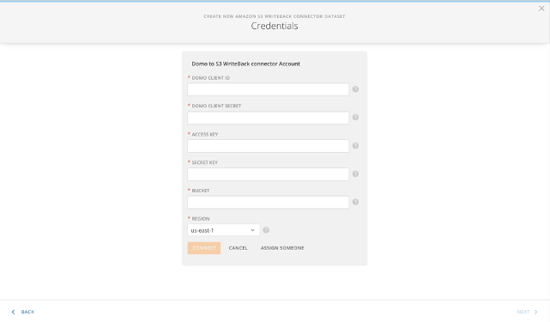Focus the Domo Client Secret field
This screenshot has height=322, width=550.
coord(268,118)
